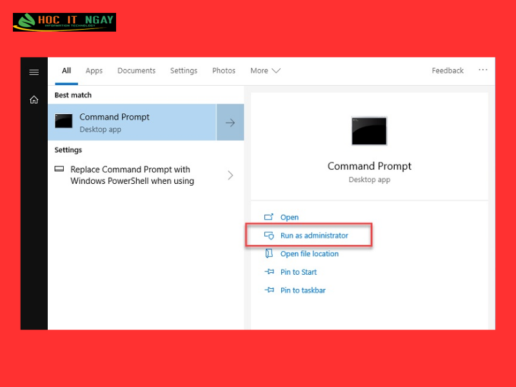
Task: Switch to the Apps tab
Action: 94,71
